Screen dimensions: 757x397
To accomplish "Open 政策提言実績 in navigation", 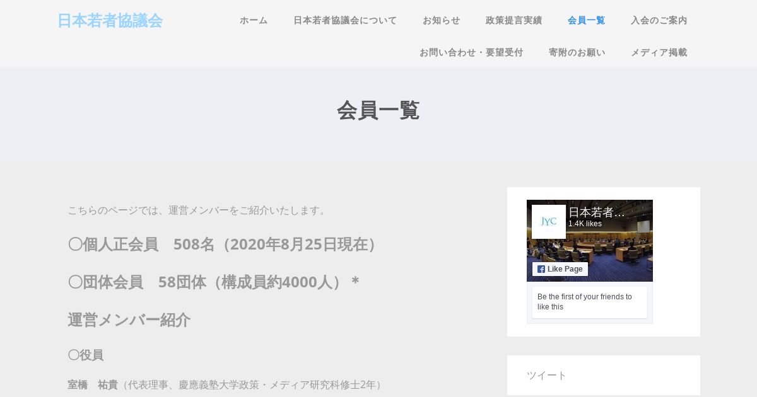I will 514,20.
